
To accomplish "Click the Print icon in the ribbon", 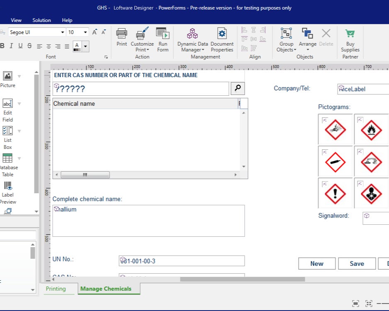I will [x=122, y=34].
